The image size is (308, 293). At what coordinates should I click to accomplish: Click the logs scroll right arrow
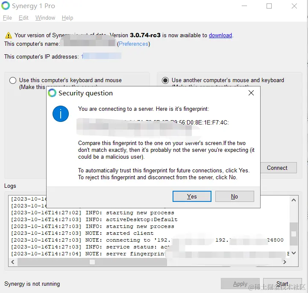285,262
